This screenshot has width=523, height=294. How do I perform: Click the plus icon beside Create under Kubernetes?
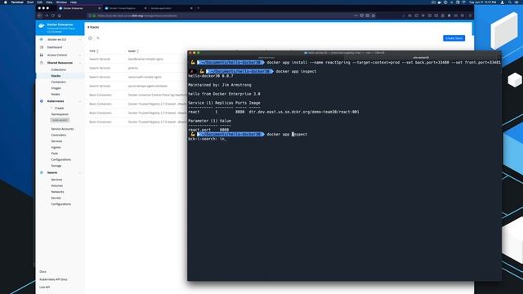(x=51, y=108)
